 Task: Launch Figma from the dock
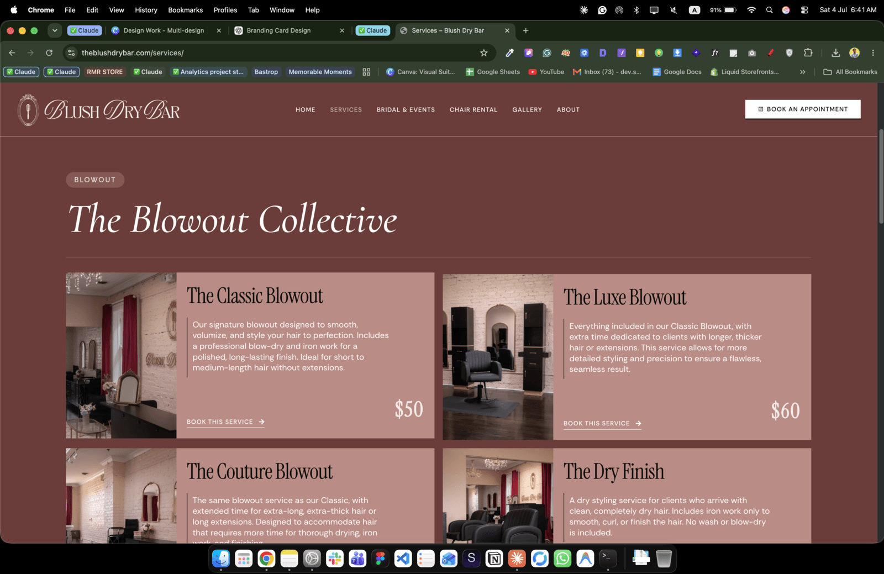[380, 559]
